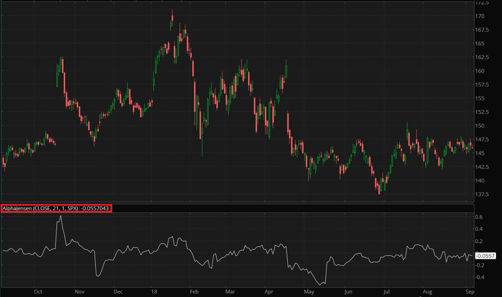Click the AlphaJensen study label
The width and height of the screenshot is (502, 297).
pos(56,208)
